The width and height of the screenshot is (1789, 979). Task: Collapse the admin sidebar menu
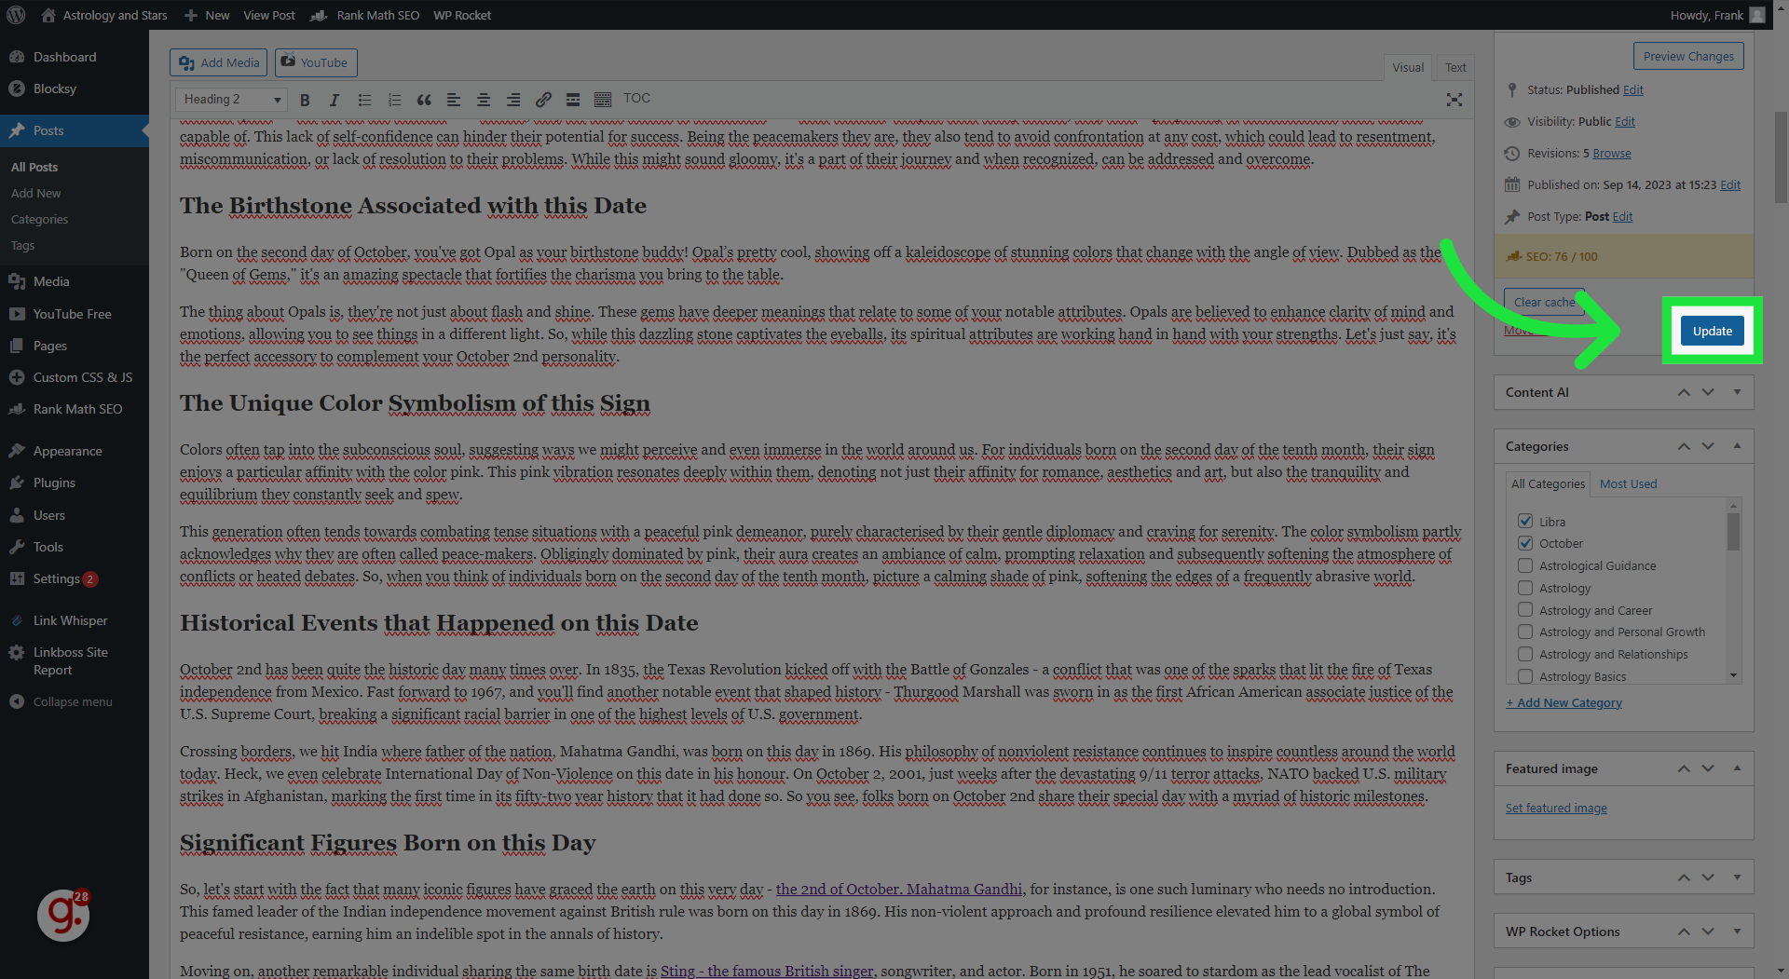(x=73, y=701)
